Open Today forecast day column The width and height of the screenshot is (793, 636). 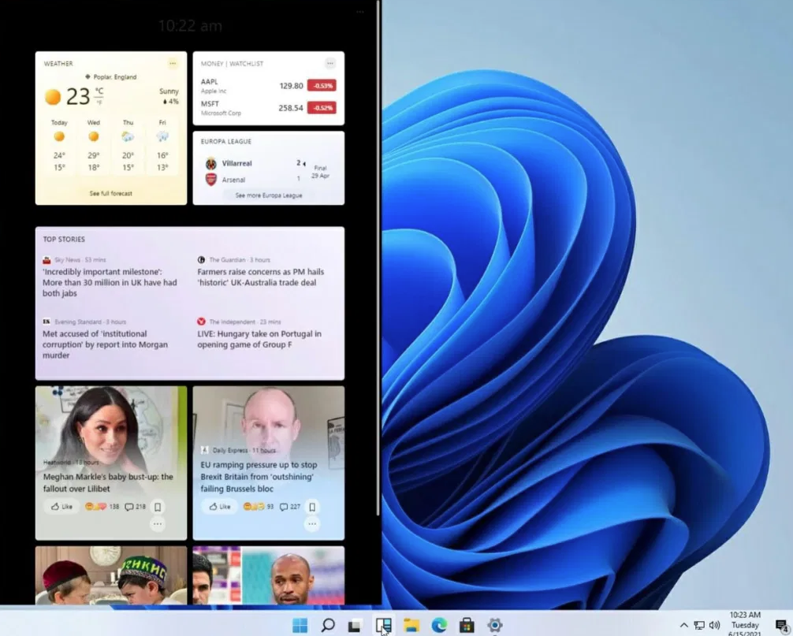click(x=59, y=146)
